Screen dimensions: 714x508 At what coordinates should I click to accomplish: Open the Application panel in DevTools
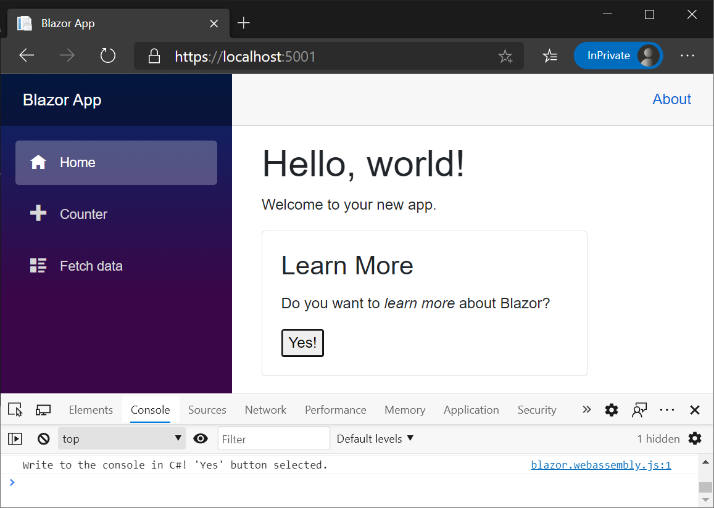(x=471, y=409)
